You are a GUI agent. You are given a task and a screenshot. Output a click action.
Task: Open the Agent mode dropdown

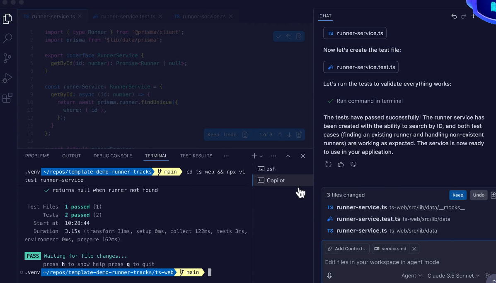point(411,276)
